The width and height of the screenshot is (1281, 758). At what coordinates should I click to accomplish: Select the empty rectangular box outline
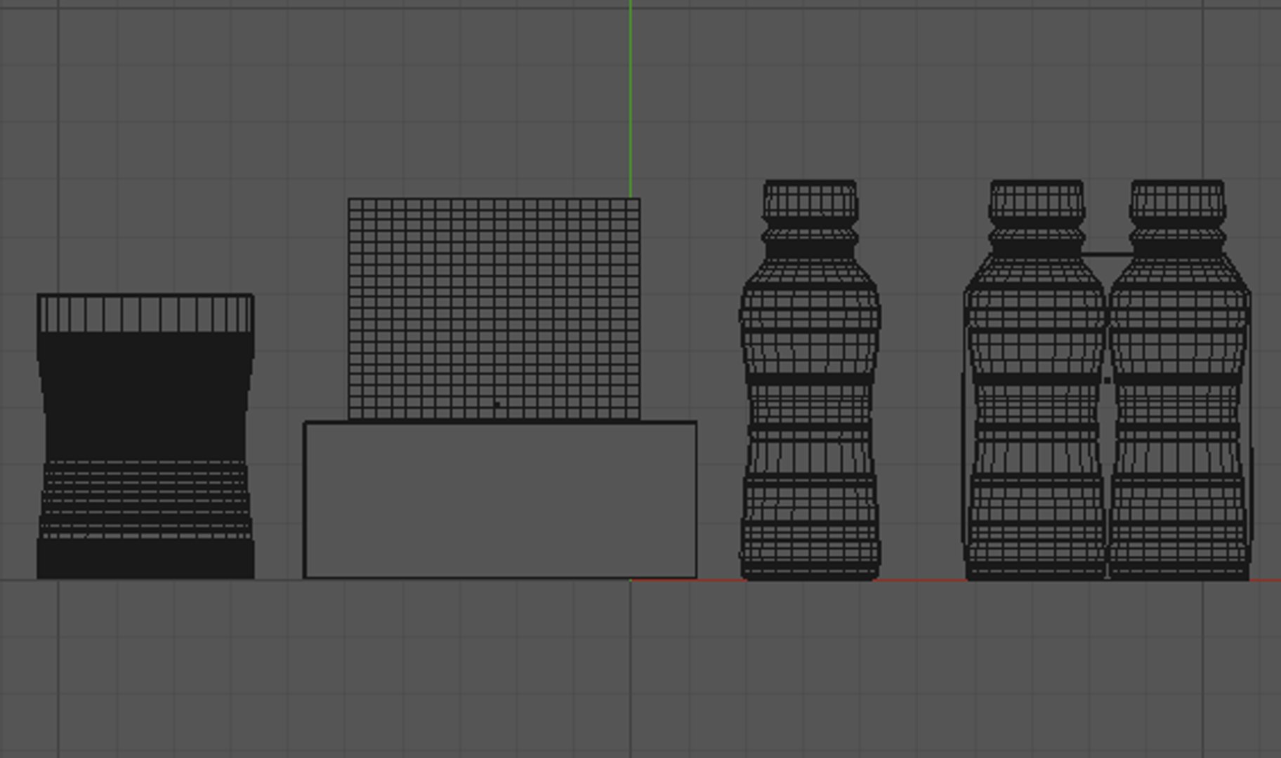(500, 500)
